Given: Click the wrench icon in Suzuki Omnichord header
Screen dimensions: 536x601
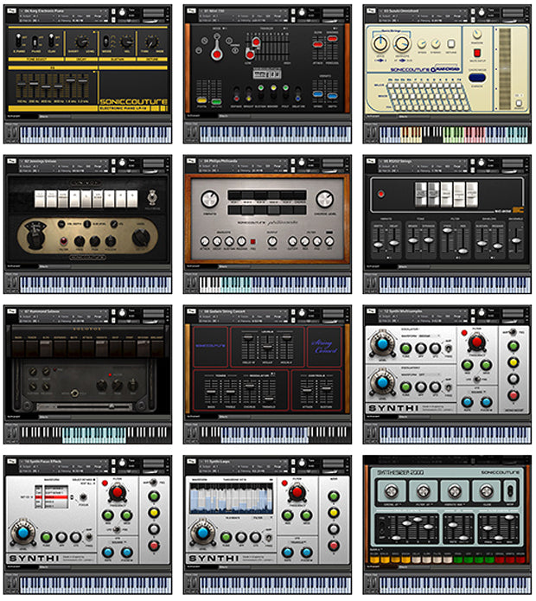Looking at the screenshot, I should pos(372,10).
